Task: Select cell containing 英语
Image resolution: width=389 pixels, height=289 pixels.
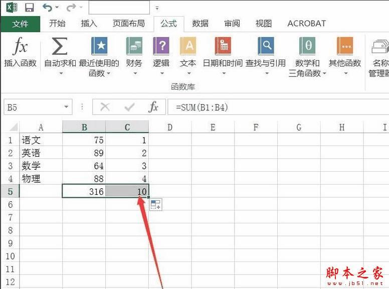Action: (41, 153)
